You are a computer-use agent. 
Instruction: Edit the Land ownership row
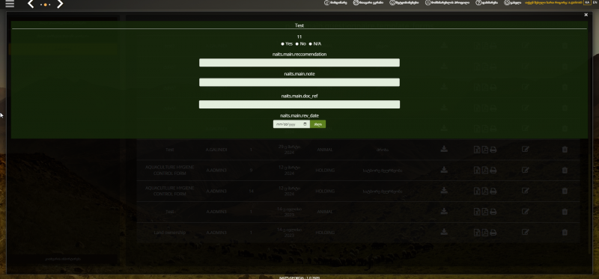click(x=526, y=232)
